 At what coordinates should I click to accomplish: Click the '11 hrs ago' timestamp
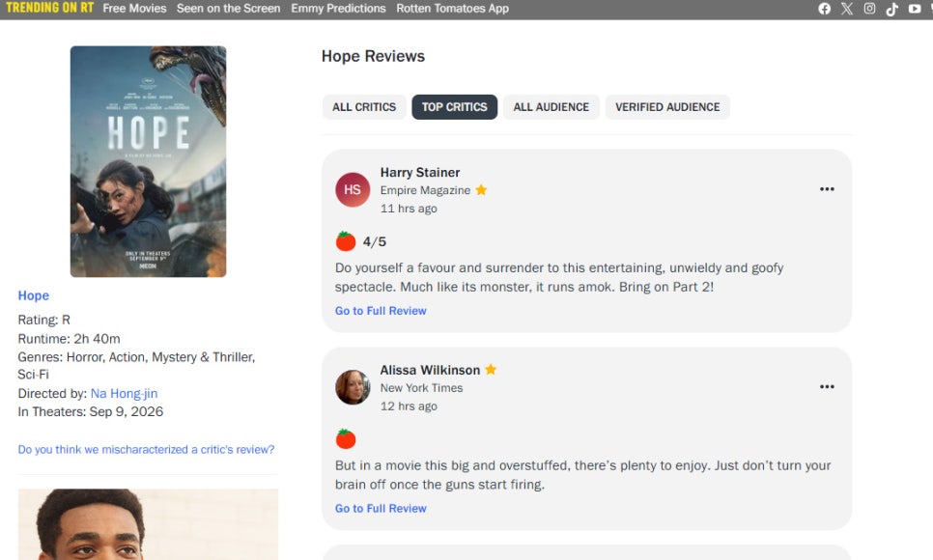coord(409,209)
